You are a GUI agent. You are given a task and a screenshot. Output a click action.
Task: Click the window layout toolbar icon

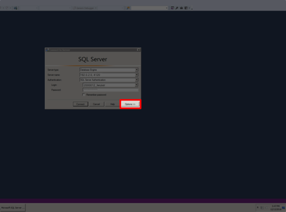click(186, 8)
